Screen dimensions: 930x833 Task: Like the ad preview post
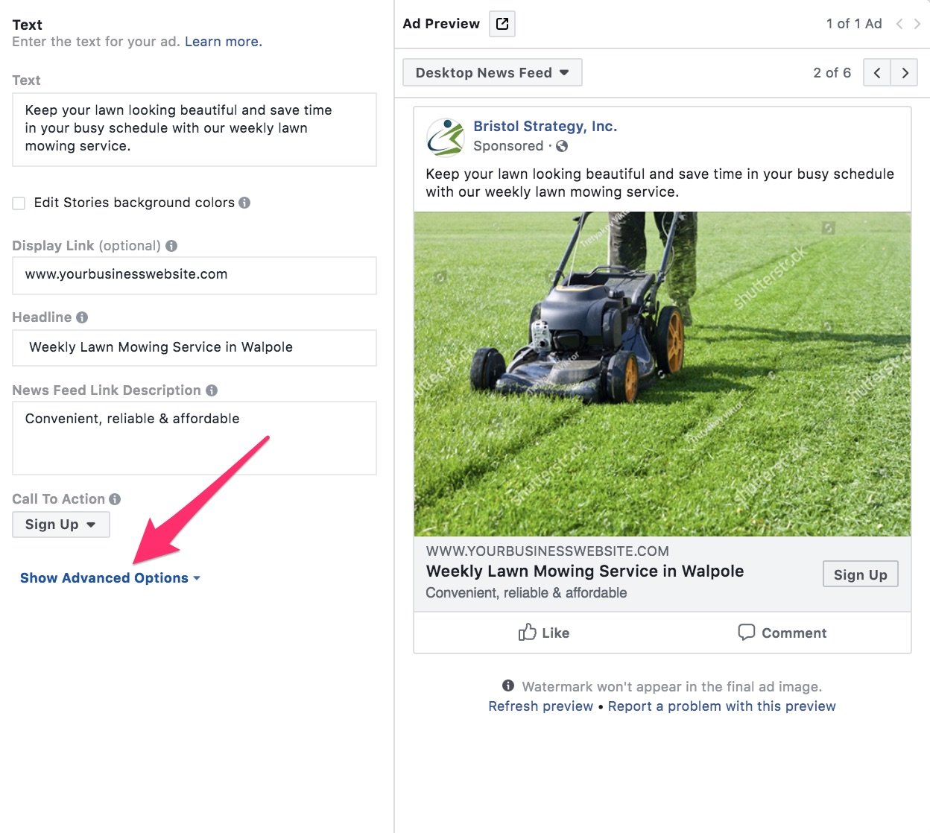click(543, 633)
